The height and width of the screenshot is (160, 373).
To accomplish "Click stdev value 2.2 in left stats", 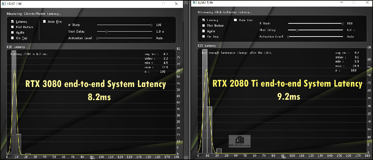I will pyautogui.click(x=166, y=58).
